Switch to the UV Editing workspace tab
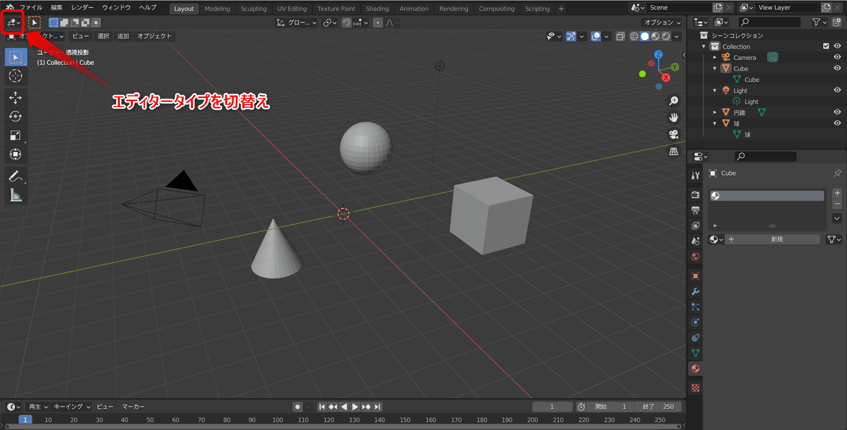 tap(292, 9)
